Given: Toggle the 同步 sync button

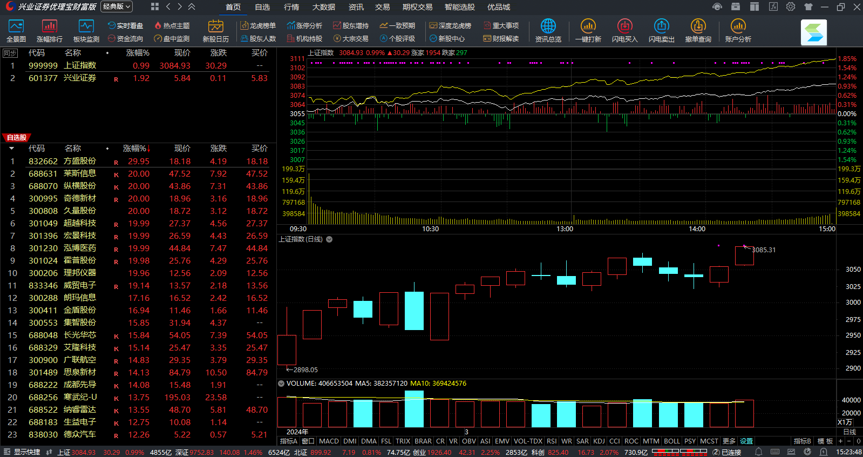Looking at the screenshot, I should click(x=10, y=53).
